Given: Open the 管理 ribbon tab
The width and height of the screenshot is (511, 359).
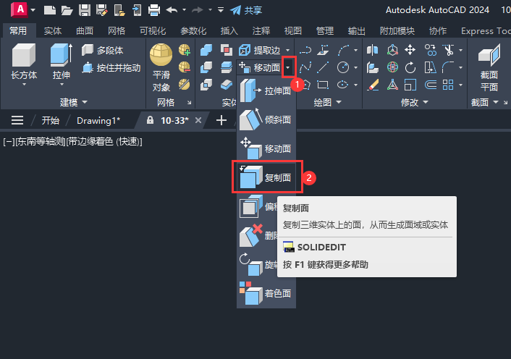Looking at the screenshot, I should point(325,30).
